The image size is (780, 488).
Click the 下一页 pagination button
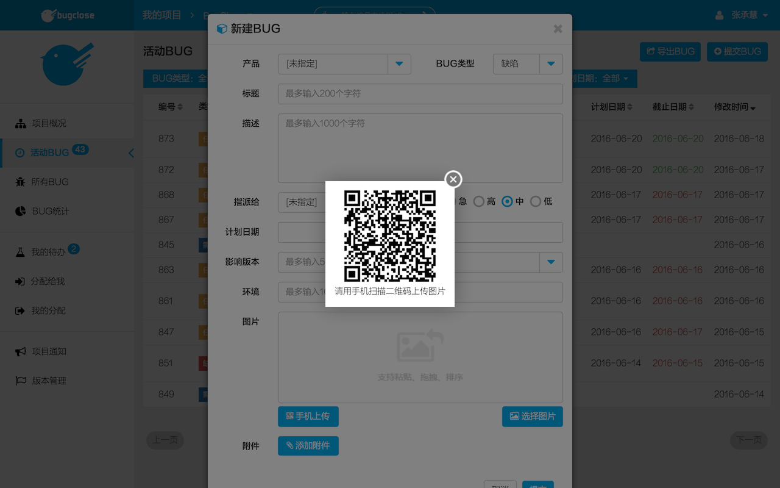(x=749, y=440)
